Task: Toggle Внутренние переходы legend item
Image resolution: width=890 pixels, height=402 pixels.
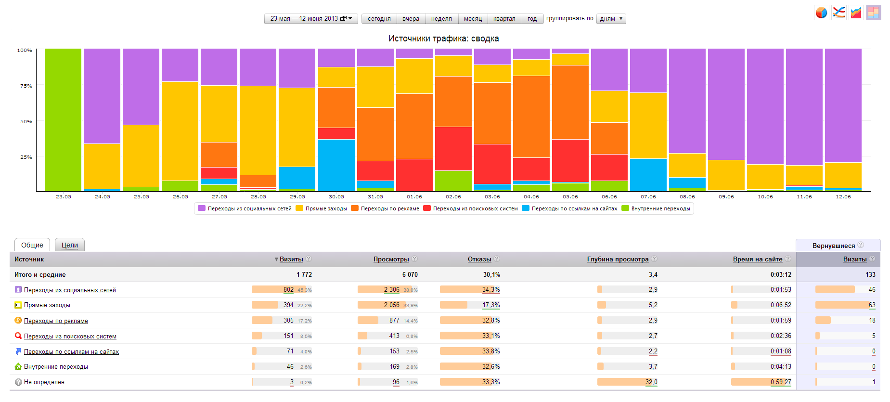Action: tap(656, 208)
